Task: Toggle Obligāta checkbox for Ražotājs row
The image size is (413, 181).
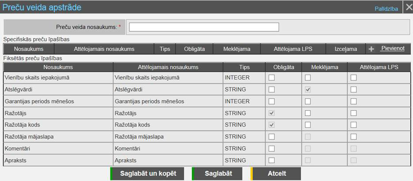Action: [272, 113]
